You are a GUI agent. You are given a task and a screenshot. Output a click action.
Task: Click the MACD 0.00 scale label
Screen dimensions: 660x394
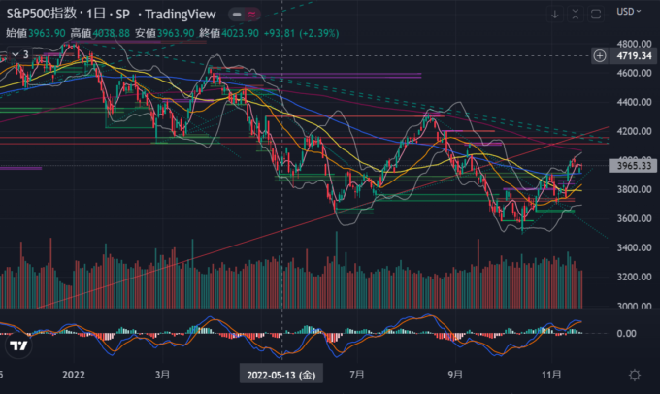point(627,333)
